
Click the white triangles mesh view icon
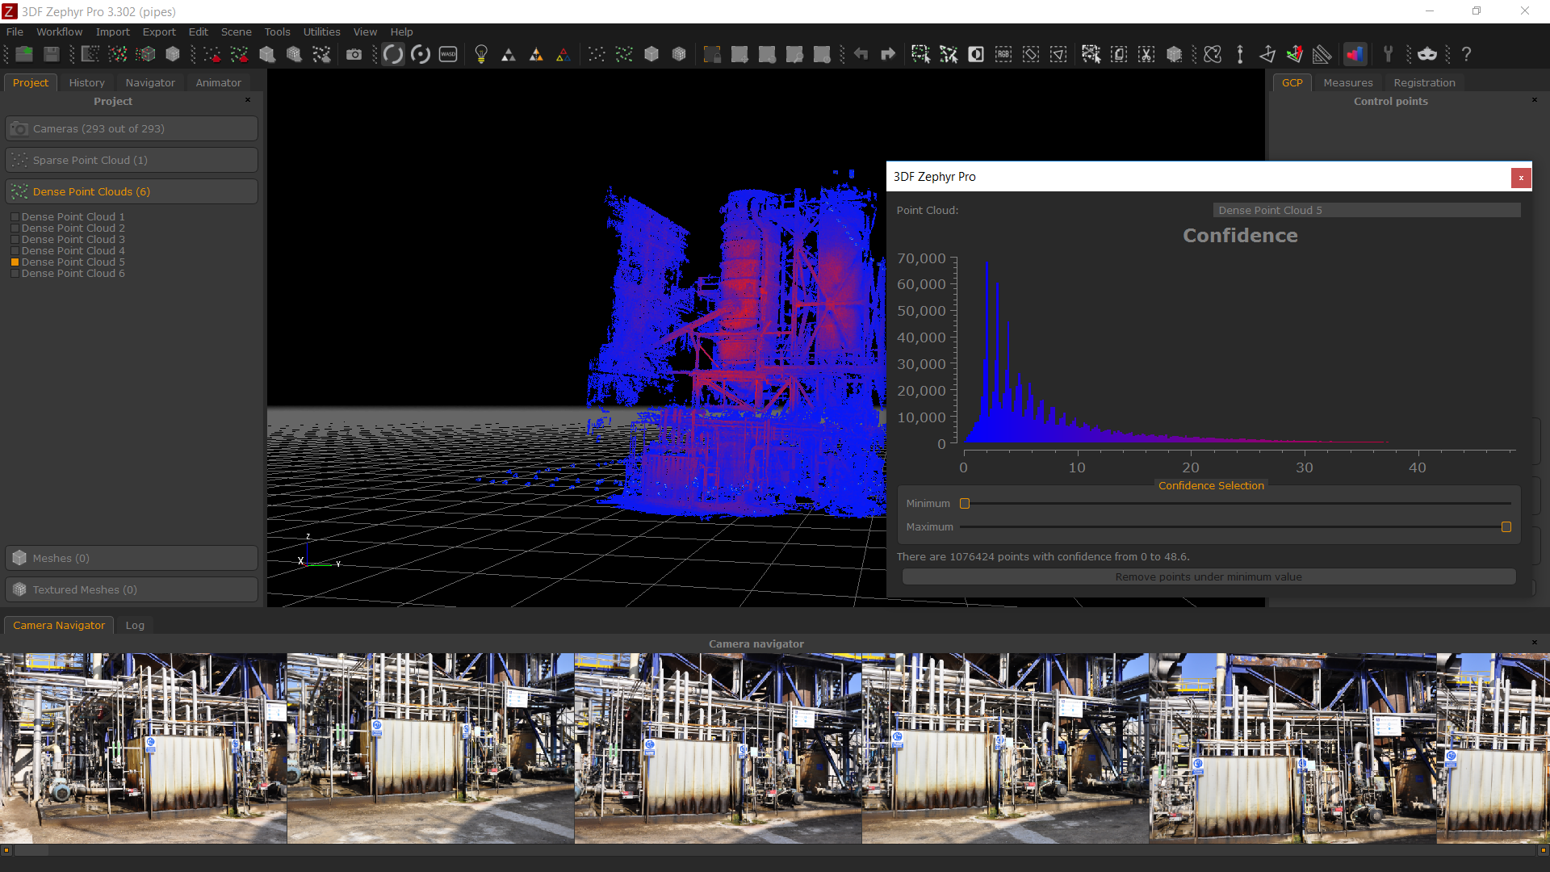click(x=509, y=54)
